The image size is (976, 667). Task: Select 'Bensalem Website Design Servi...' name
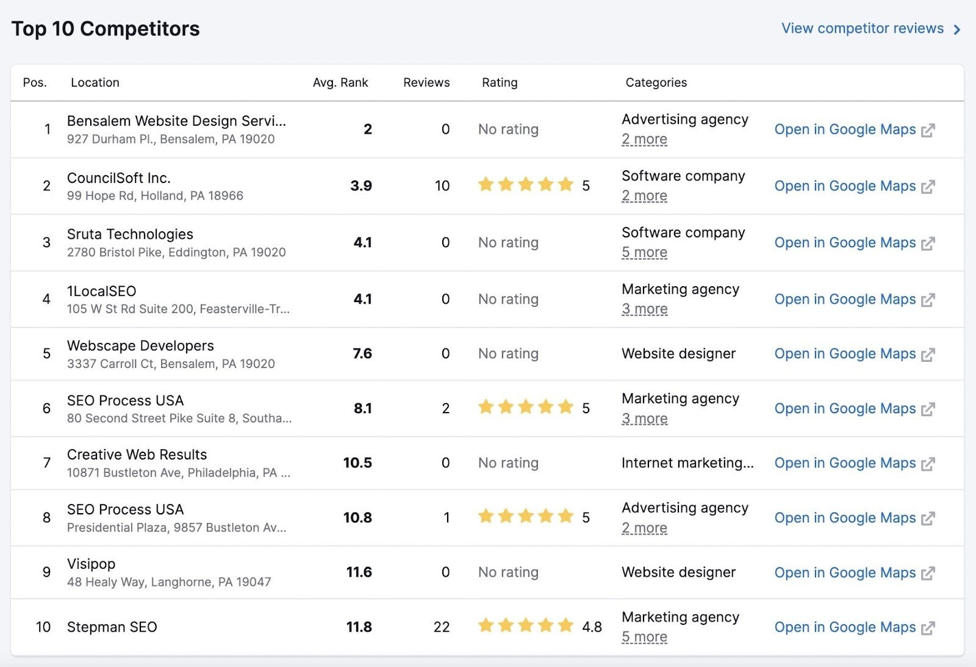point(176,121)
